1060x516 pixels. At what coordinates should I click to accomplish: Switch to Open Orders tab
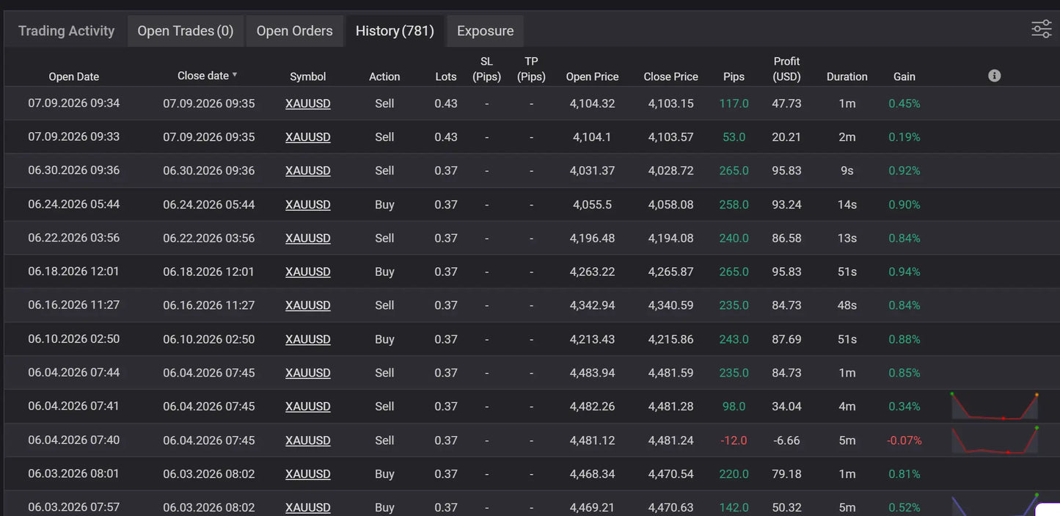(x=294, y=31)
